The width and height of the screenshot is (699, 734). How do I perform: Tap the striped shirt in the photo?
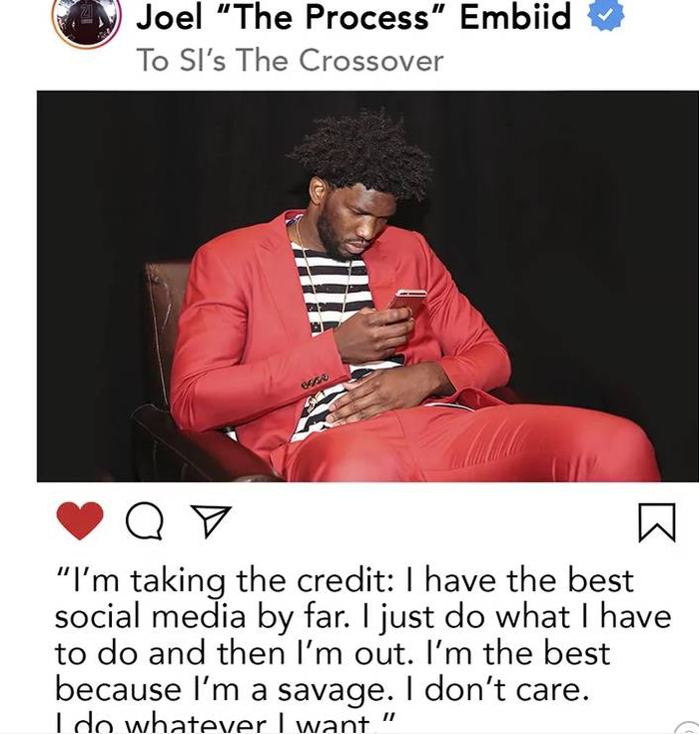332,290
